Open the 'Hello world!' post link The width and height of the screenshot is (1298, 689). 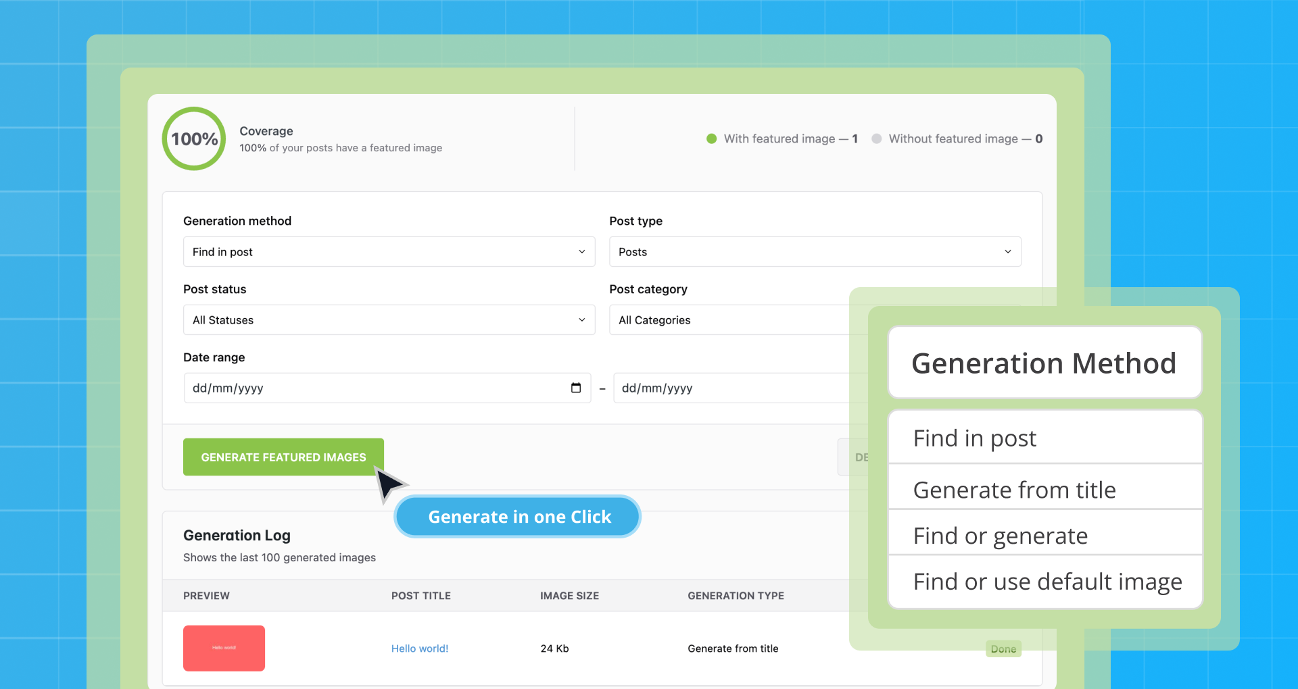[x=419, y=648]
